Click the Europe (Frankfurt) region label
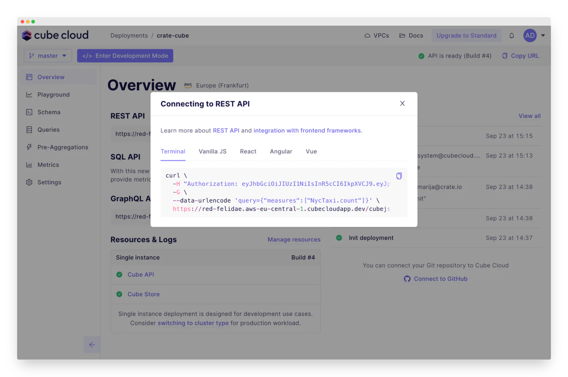568x377 pixels. [x=222, y=86]
